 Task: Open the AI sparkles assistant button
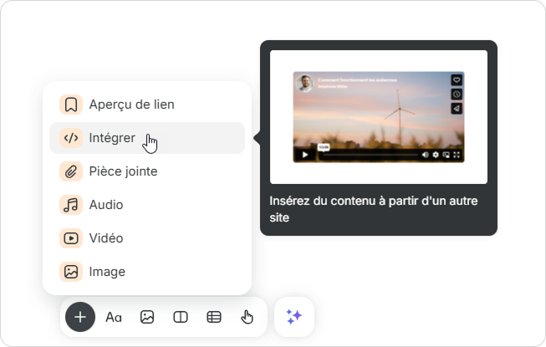coord(293,317)
